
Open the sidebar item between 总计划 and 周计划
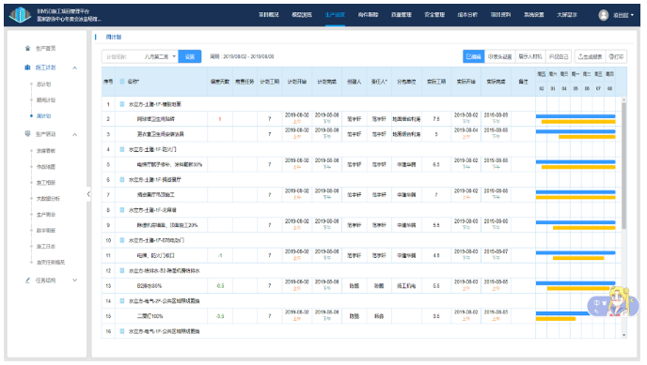(x=46, y=100)
